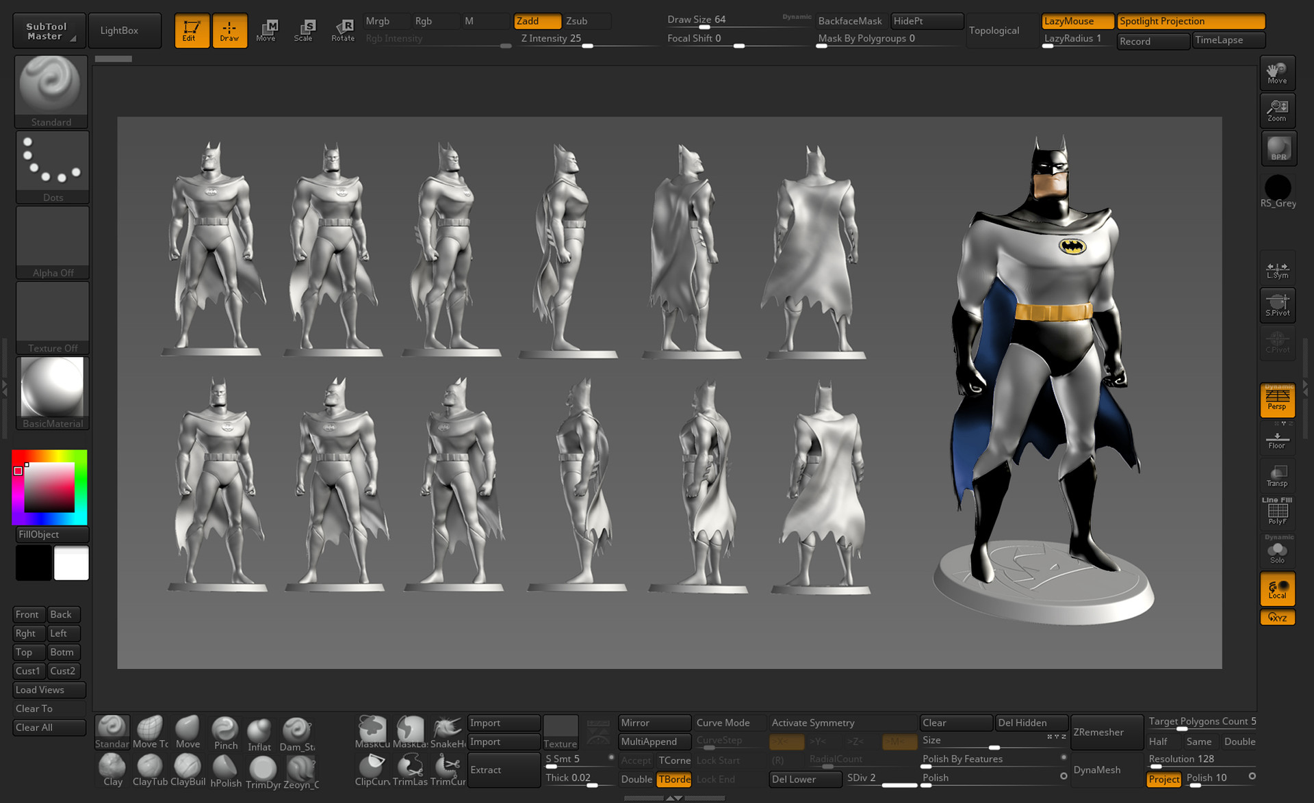Click the MultiAppend button
1314x803 pixels.
pos(655,742)
